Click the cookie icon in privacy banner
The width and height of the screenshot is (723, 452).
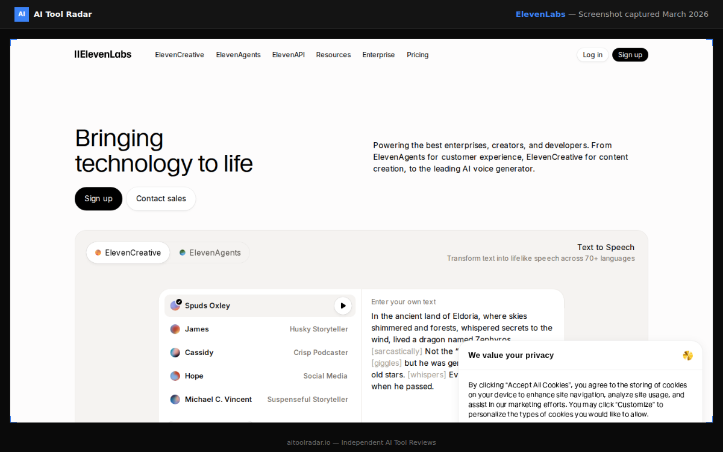coord(687,356)
